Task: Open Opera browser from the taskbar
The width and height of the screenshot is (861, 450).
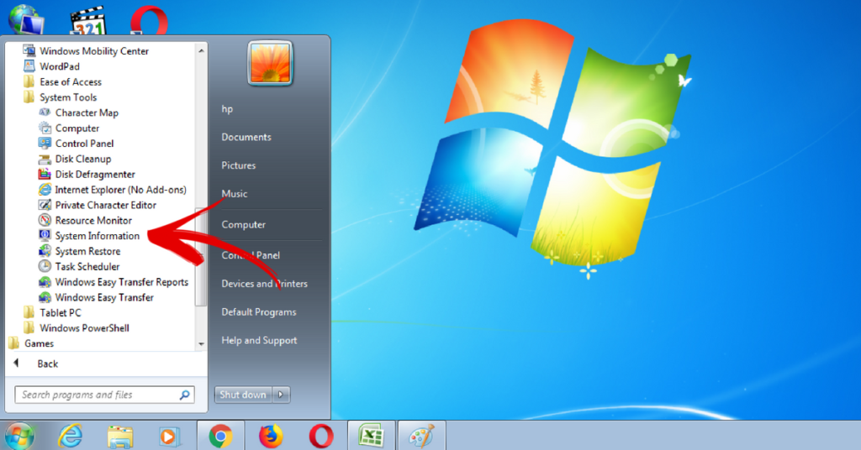Action: pos(320,437)
